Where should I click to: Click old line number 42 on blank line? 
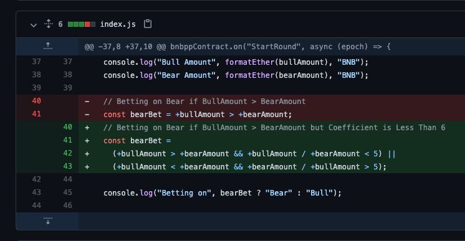point(37,179)
